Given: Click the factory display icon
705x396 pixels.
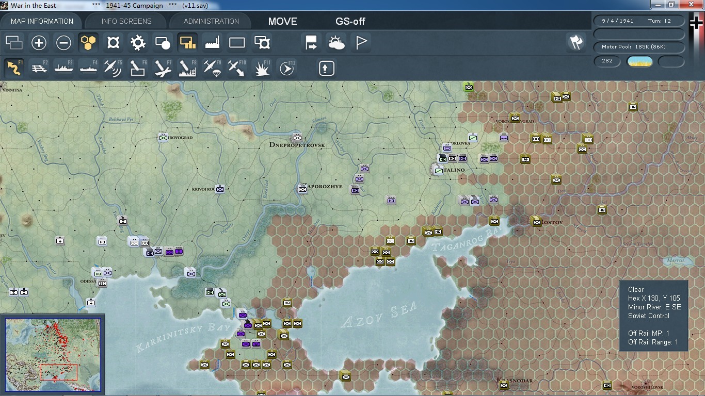Looking at the screenshot, I should click(x=212, y=43).
